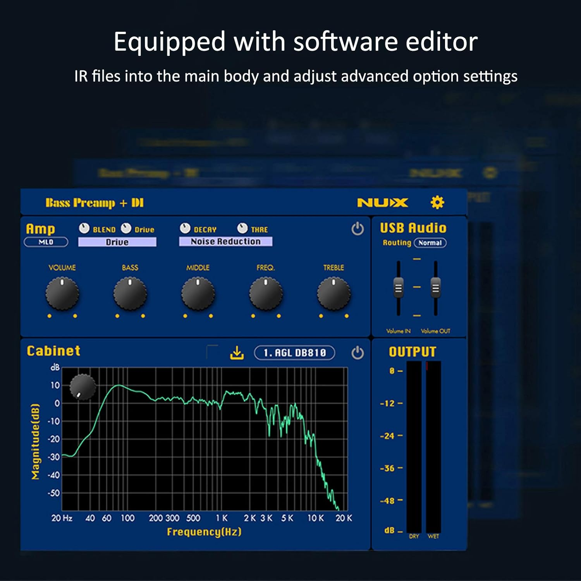Click the VOLUME knob
Viewport: 581px width, 581px height.
coord(62,294)
